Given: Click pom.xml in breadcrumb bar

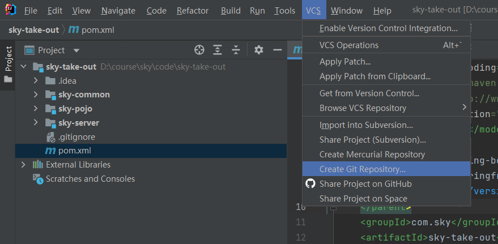Looking at the screenshot, I should pos(98,30).
